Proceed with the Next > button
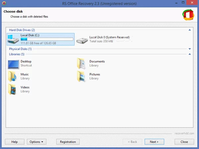 pyautogui.click(x=154, y=142)
